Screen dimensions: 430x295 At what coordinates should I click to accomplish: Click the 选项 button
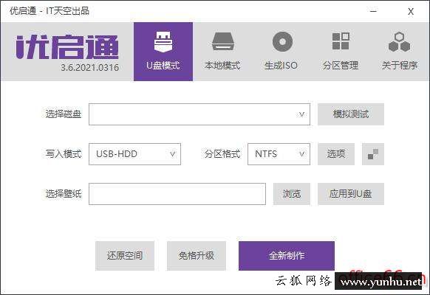click(x=336, y=154)
